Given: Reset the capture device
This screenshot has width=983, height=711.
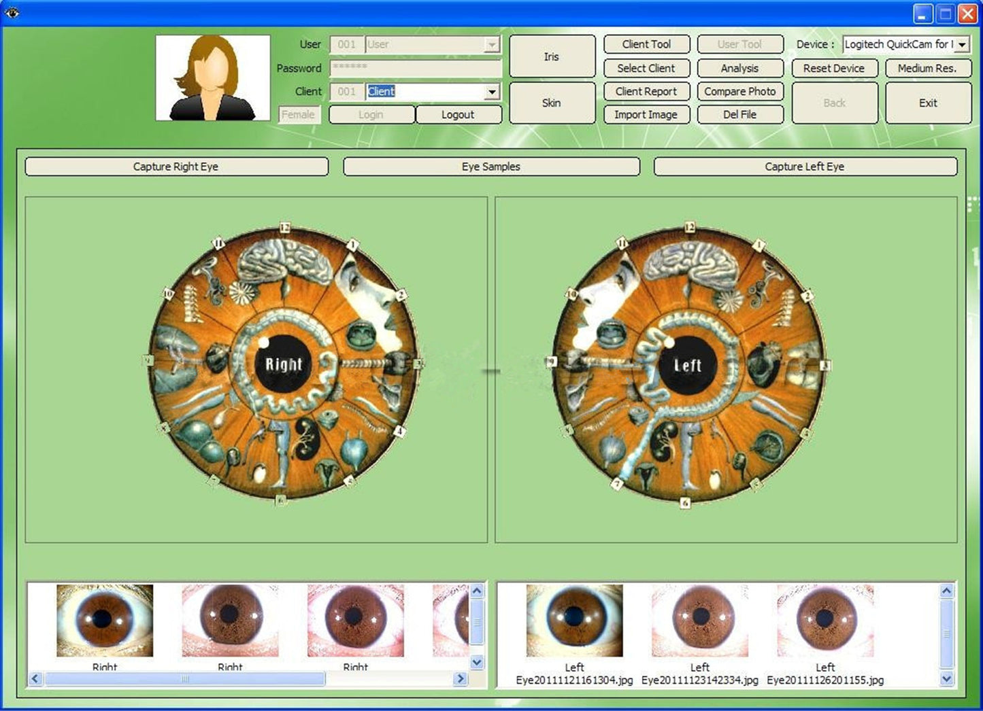Looking at the screenshot, I should (834, 68).
